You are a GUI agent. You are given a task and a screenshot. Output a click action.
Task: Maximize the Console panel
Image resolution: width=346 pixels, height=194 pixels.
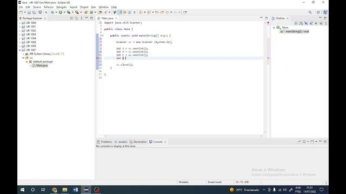tap(325, 142)
